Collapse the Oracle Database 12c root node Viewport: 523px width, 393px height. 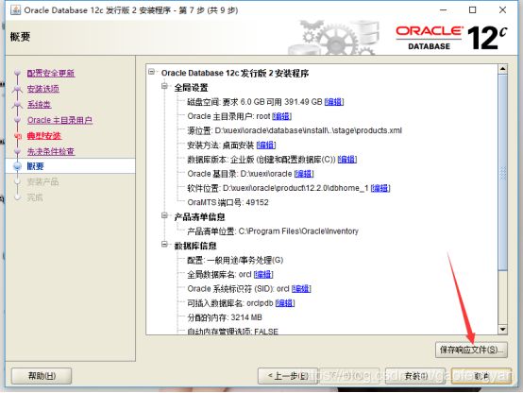[x=152, y=72]
